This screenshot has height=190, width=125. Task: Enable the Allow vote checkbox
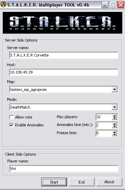(x=11, y=117)
